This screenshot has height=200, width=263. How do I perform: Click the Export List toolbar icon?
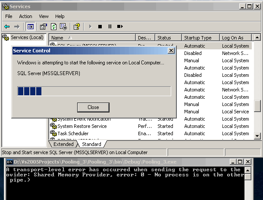click(x=63, y=27)
